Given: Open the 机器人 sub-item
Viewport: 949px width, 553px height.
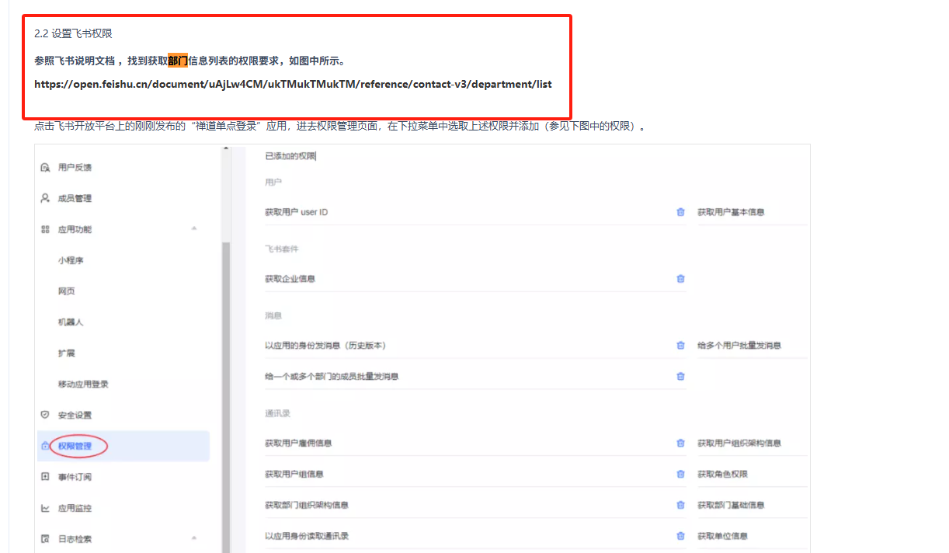Looking at the screenshot, I should (x=71, y=322).
